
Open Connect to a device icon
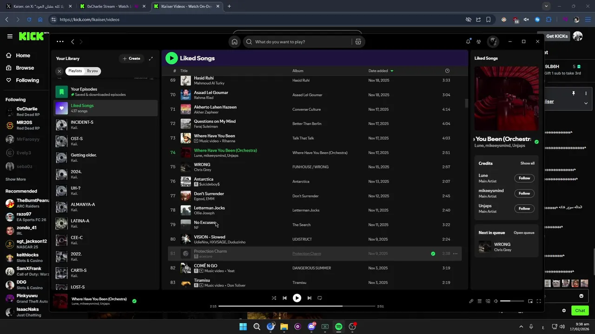point(488,301)
